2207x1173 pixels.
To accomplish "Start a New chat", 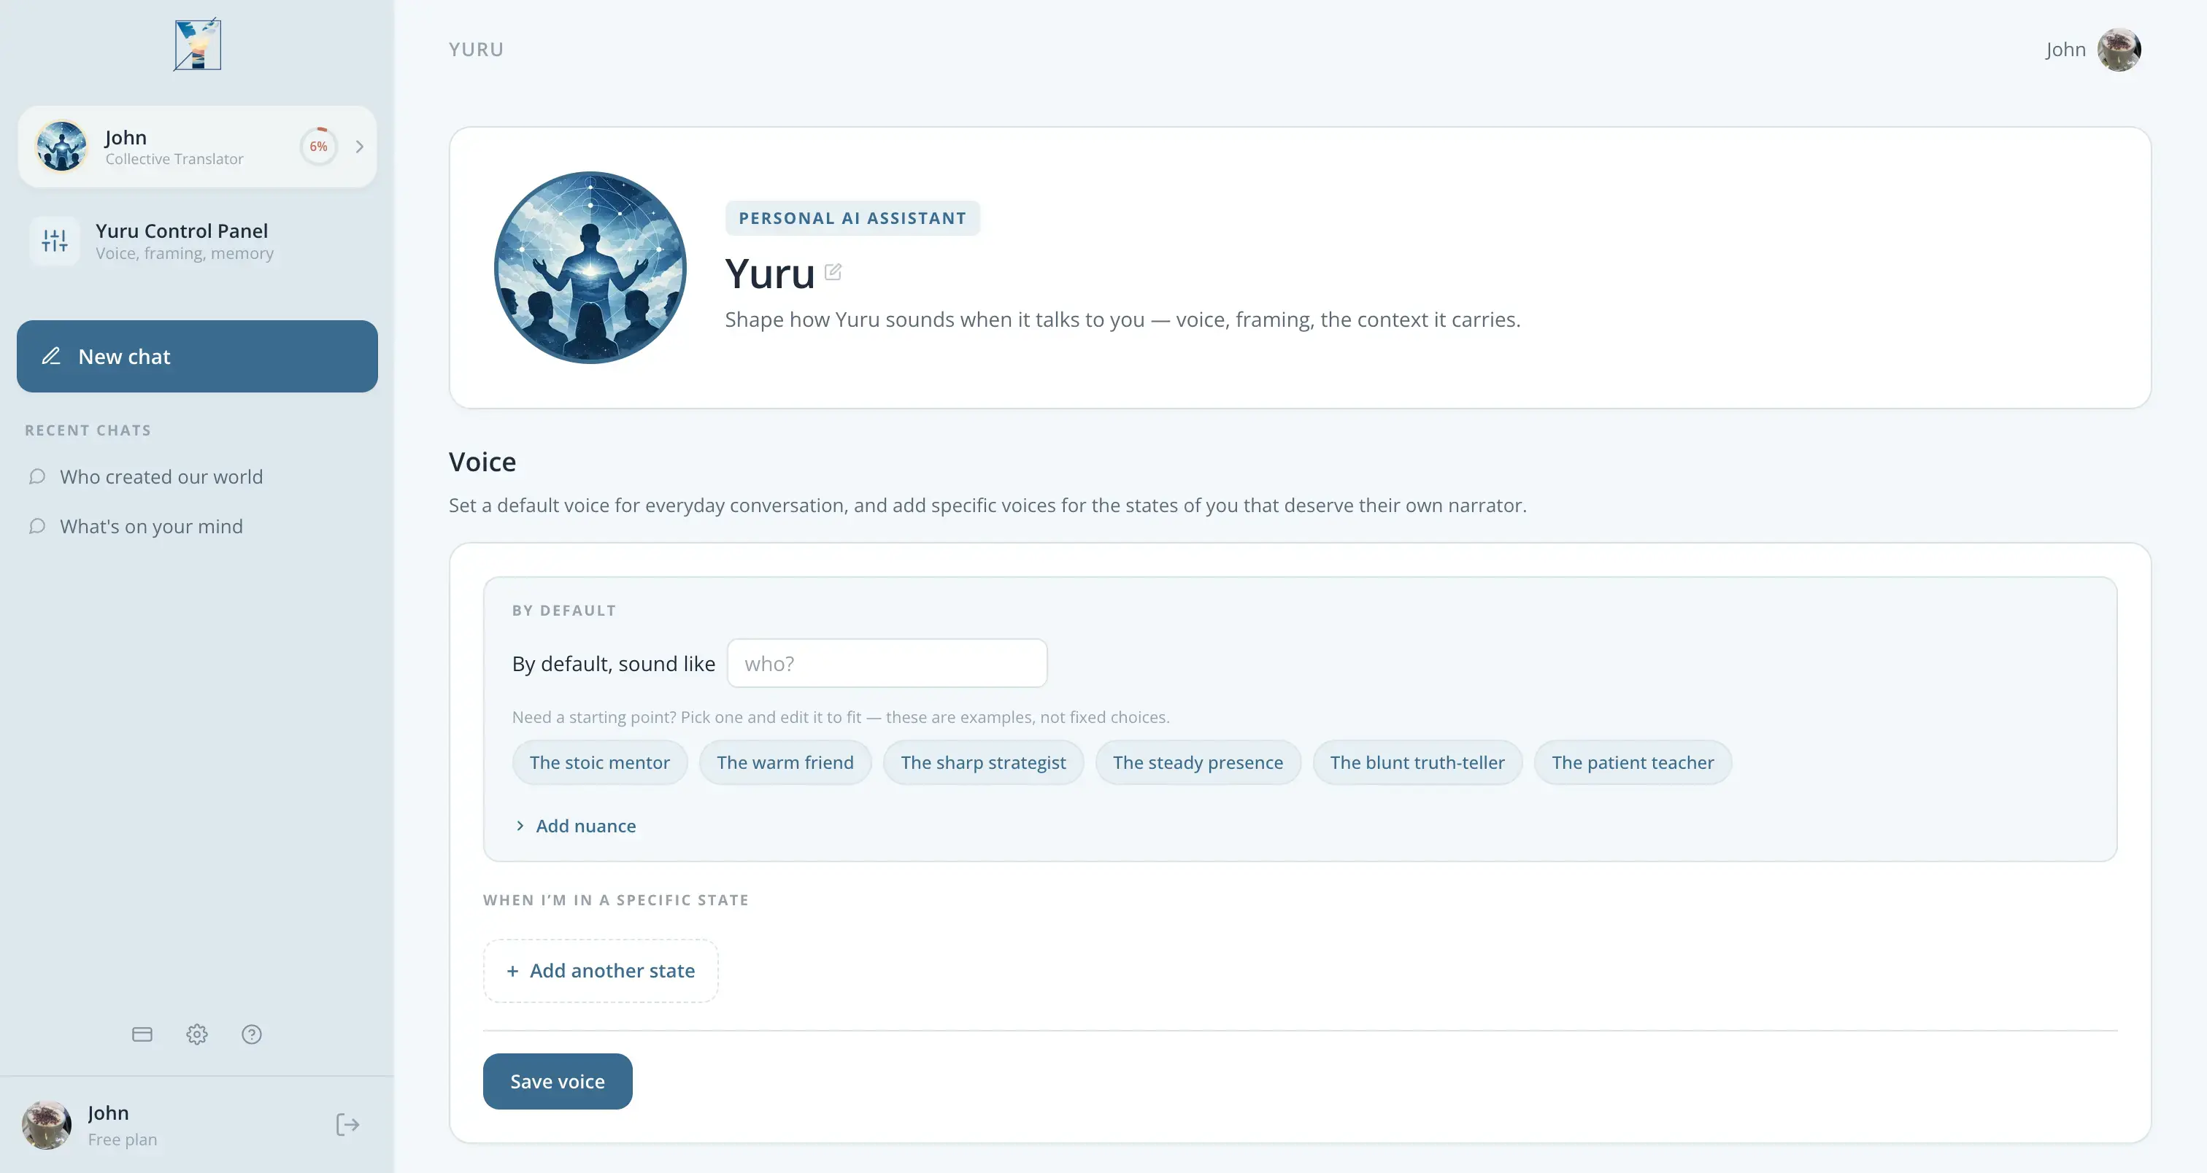I will 197,356.
